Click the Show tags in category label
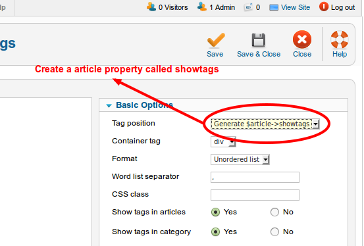364x246 pixels. [x=151, y=232]
